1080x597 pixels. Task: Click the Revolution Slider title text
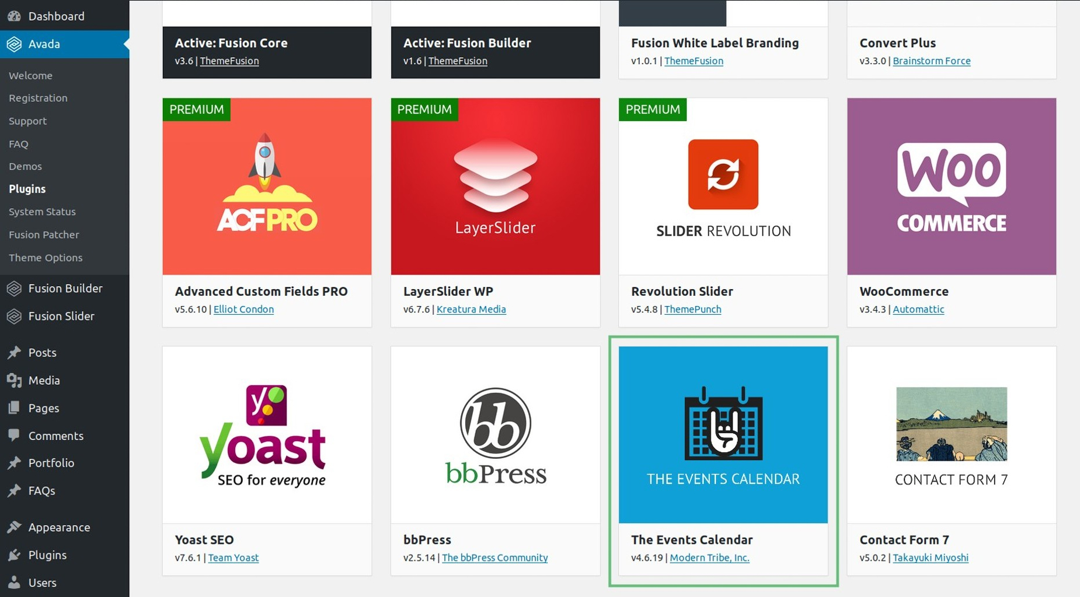click(682, 291)
